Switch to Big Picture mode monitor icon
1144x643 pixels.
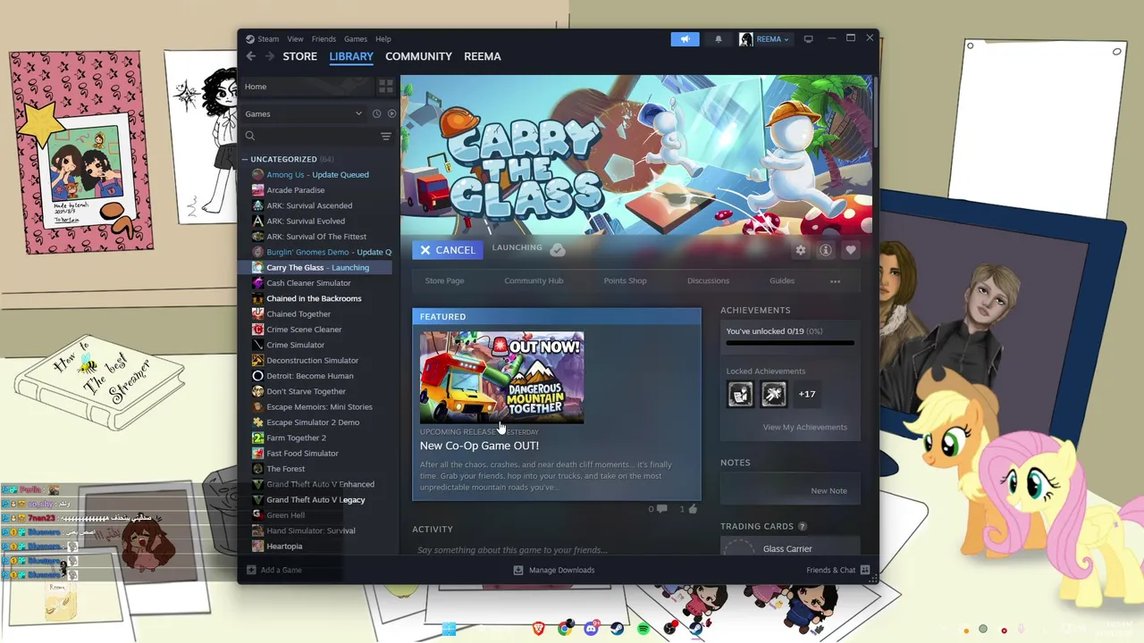[x=808, y=39]
